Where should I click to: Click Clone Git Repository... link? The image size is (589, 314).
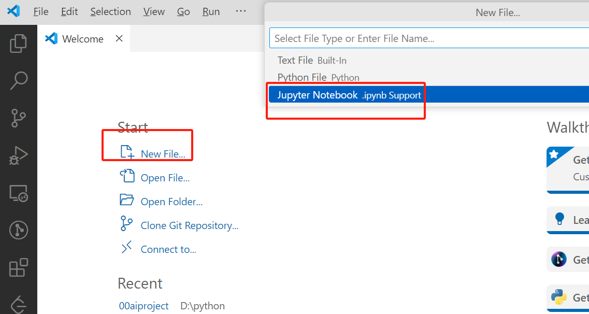click(189, 225)
